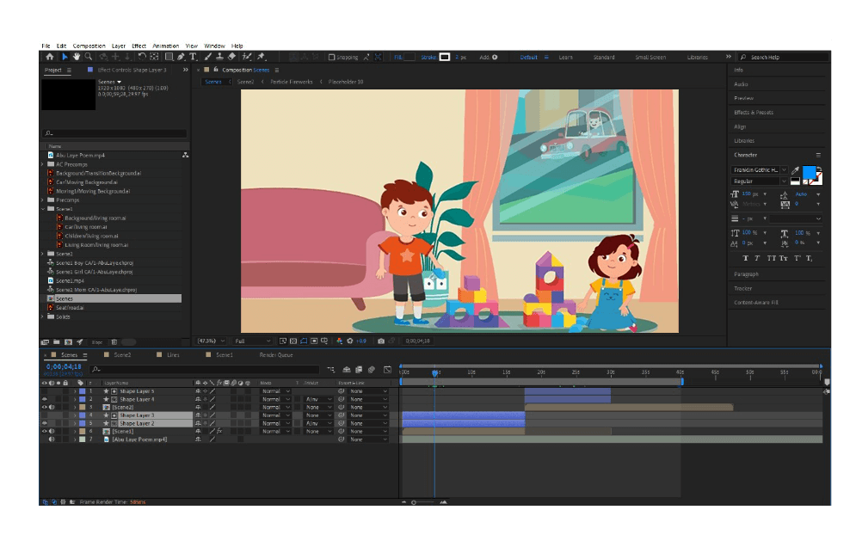The image size is (856, 553).
Task: Open the Composition menu
Action: click(89, 46)
